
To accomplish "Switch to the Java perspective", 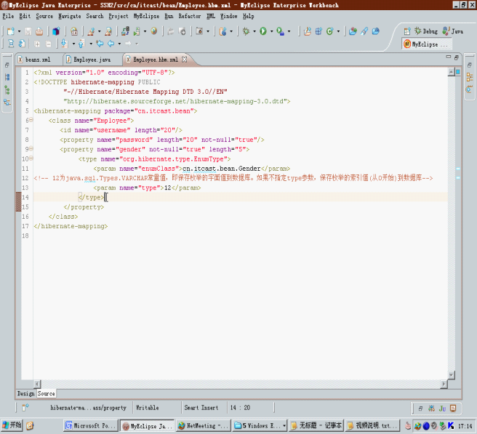I will pyautogui.click(x=452, y=32).
